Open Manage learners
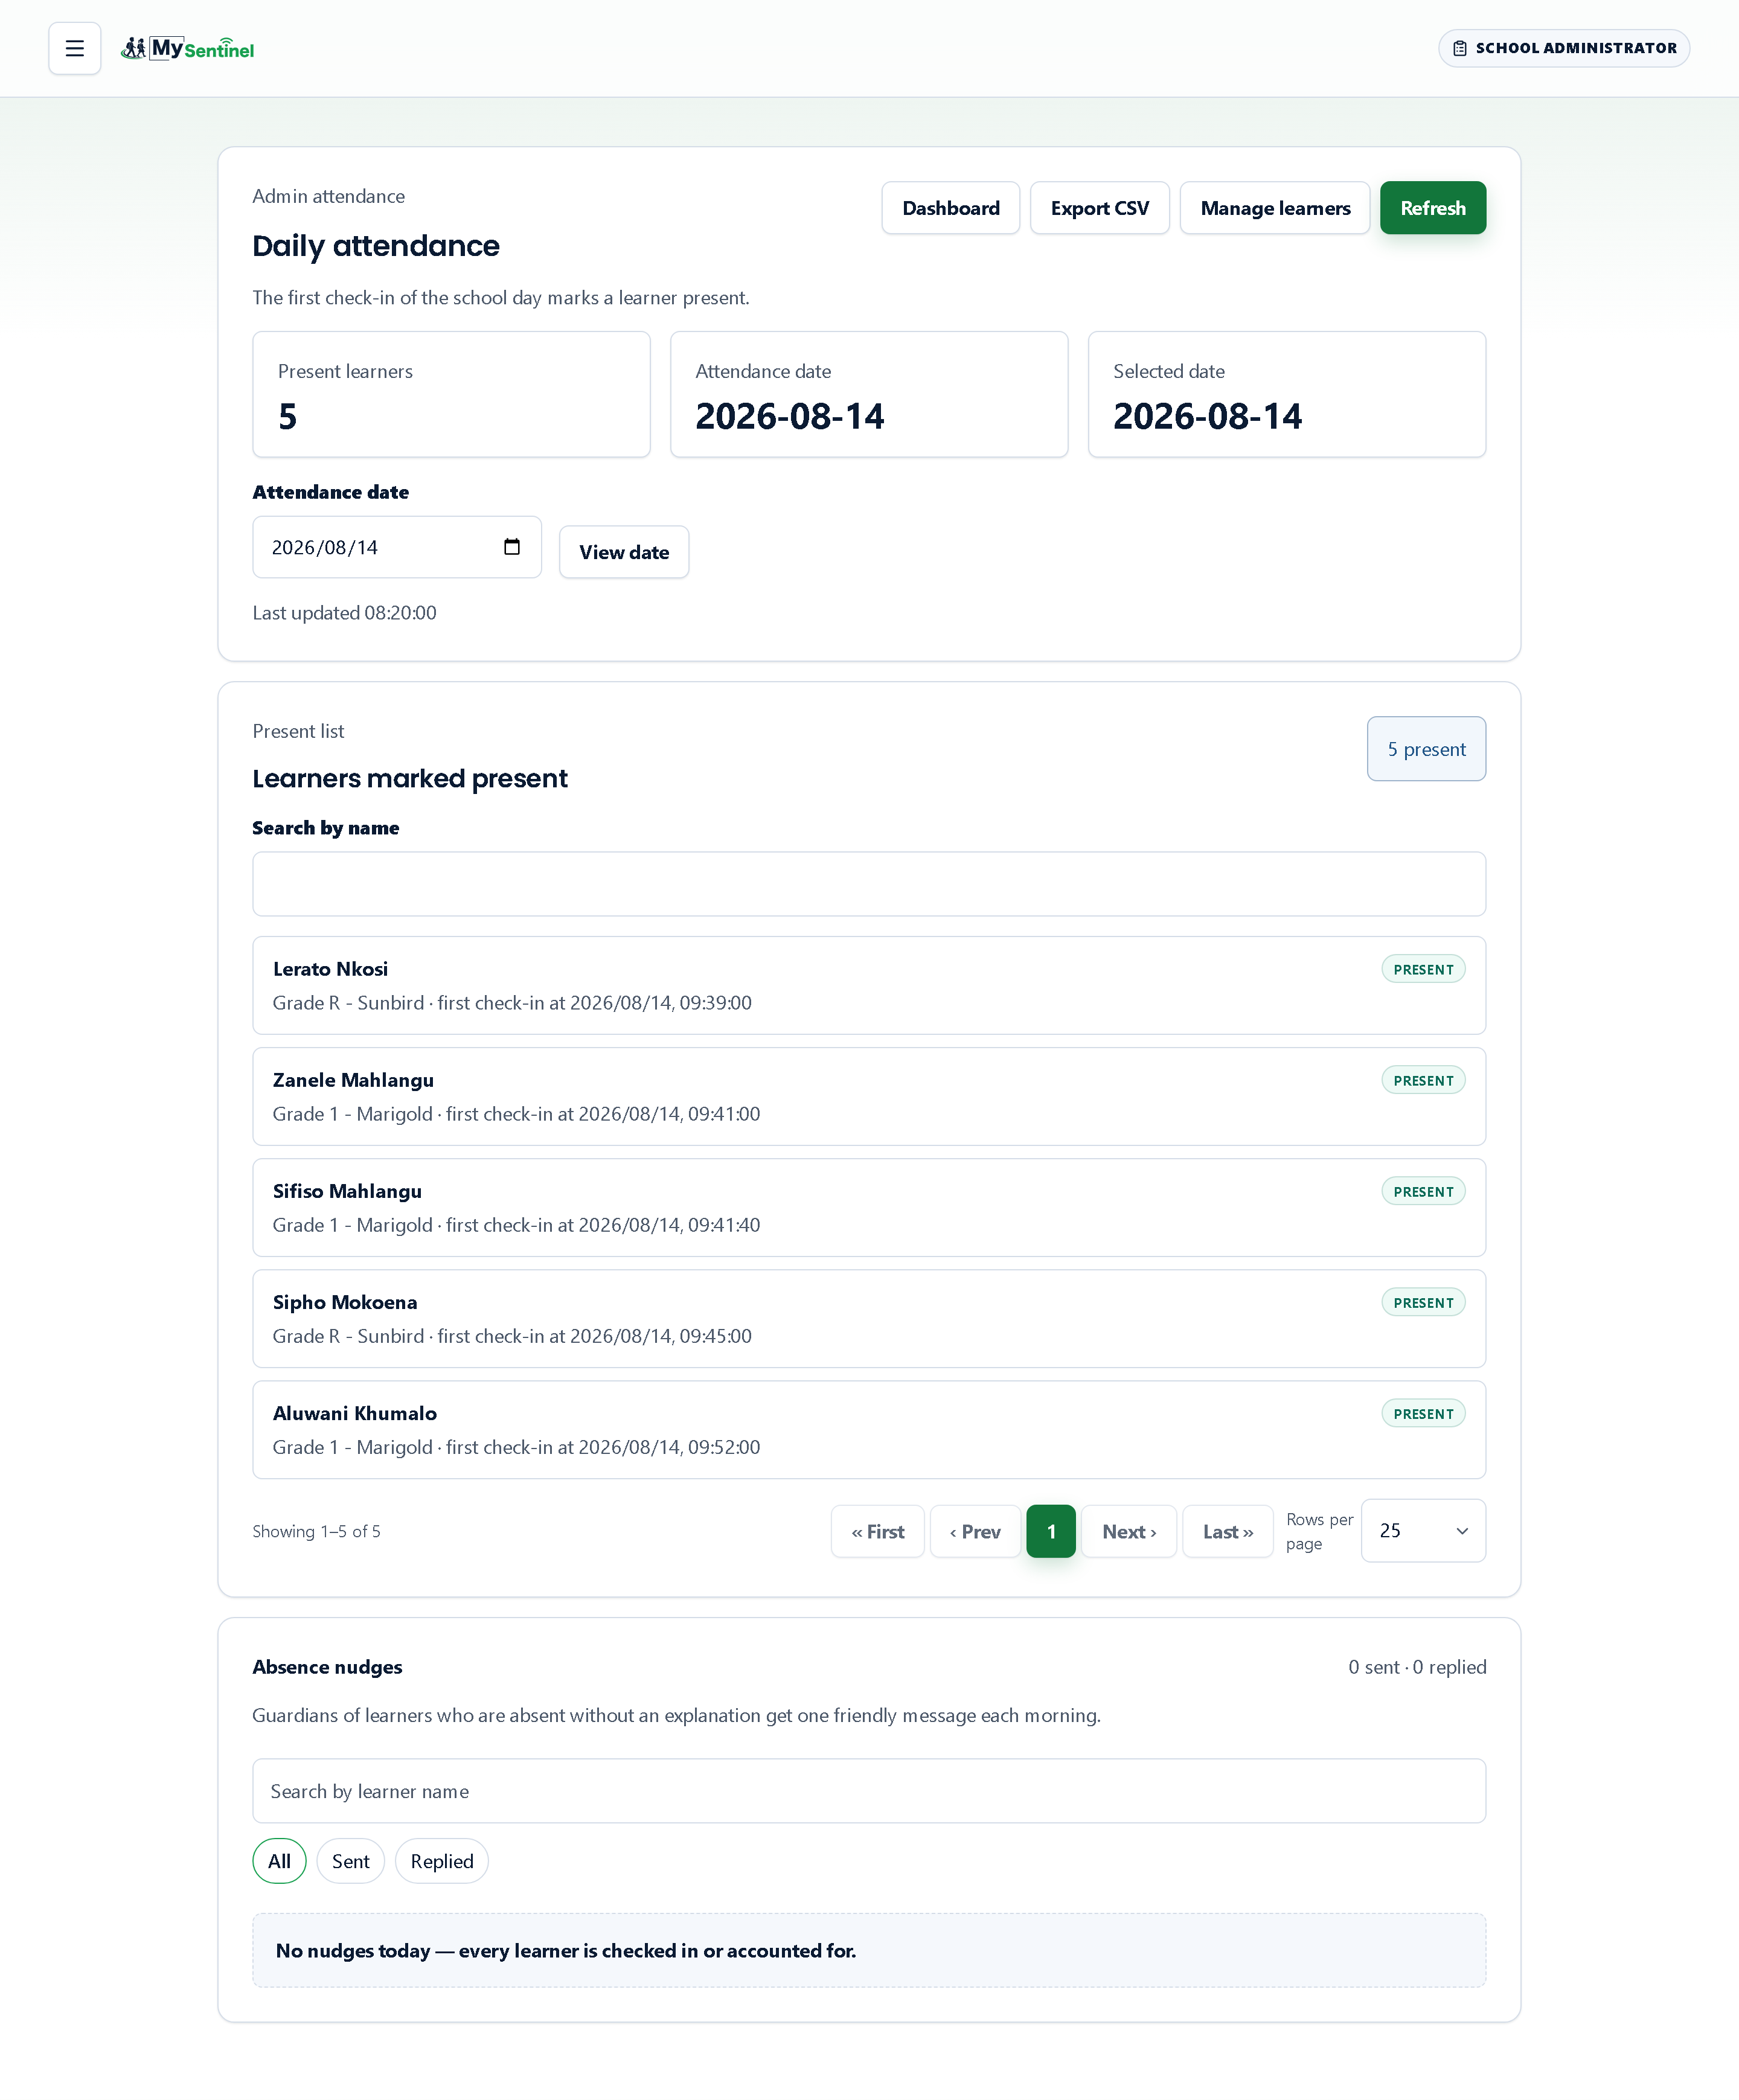Viewport: 1739px width, 2100px height. [x=1275, y=208]
